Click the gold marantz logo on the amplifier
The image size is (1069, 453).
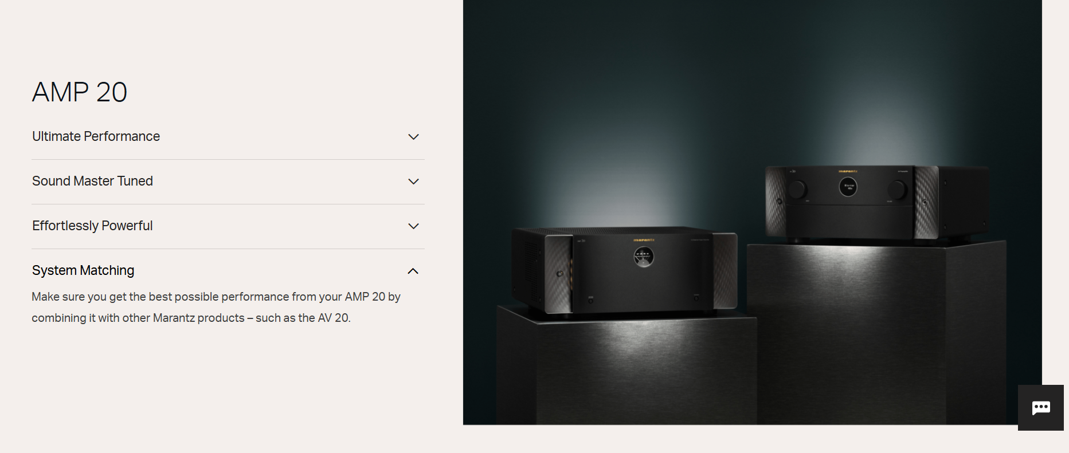click(x=644, y=240)
